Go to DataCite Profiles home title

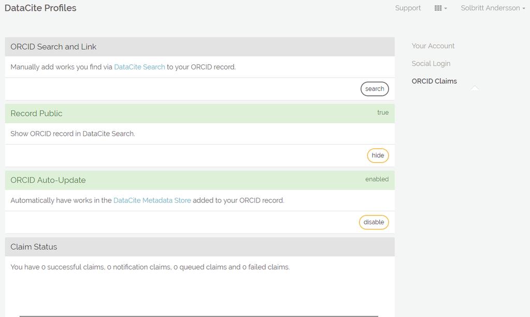[40, 8]
